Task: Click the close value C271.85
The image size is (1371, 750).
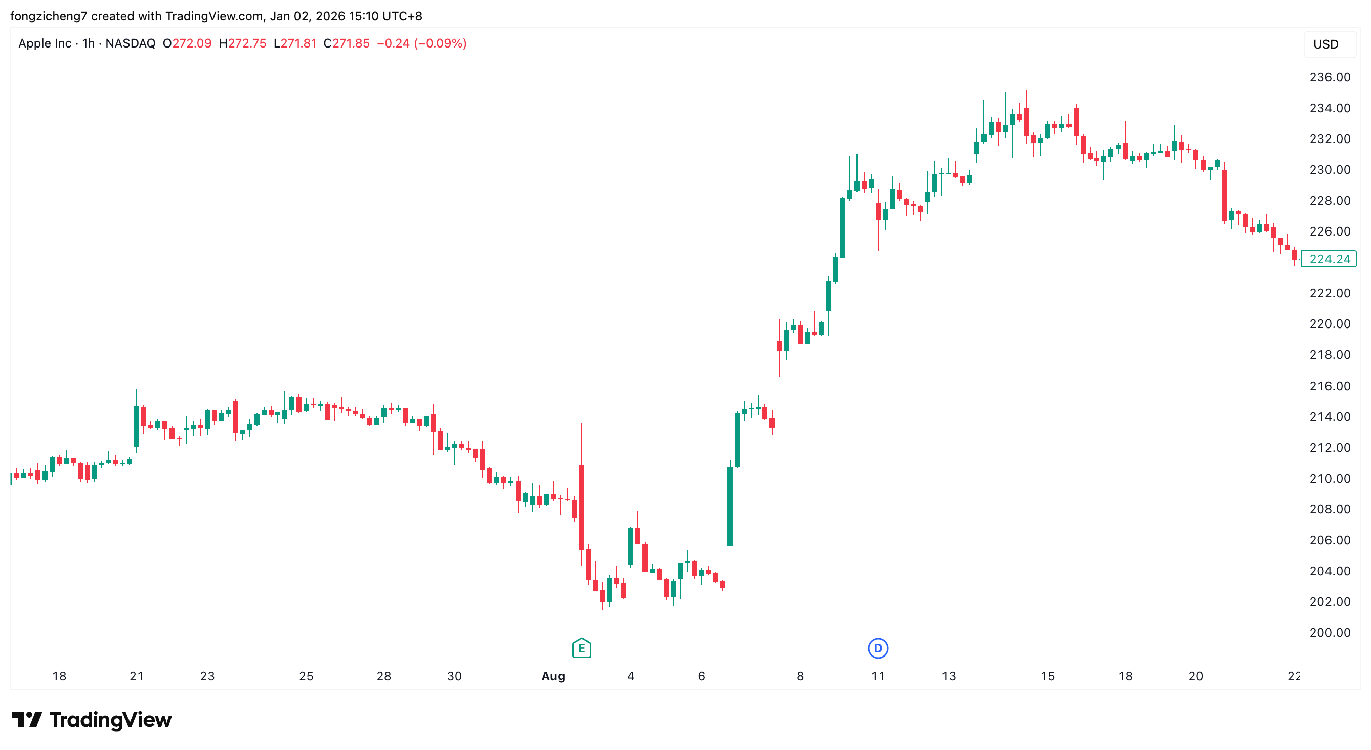Action: (347, 43)
